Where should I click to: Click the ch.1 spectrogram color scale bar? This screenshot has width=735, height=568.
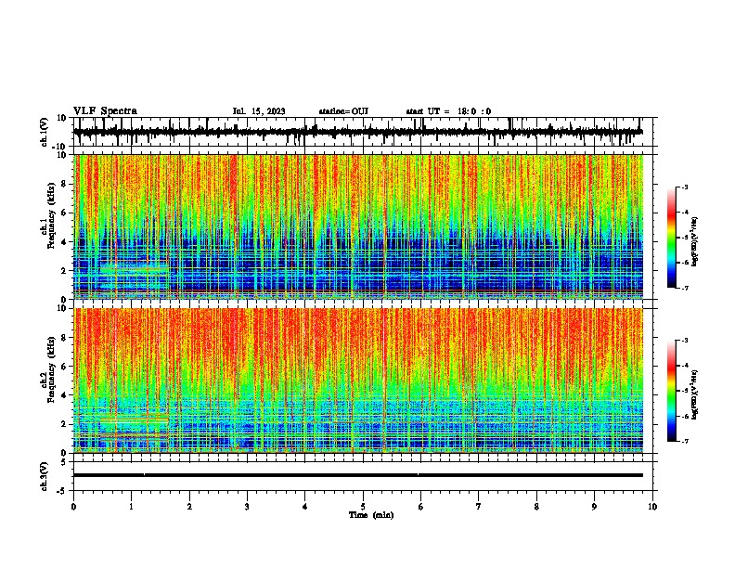[x=672, y=238]
